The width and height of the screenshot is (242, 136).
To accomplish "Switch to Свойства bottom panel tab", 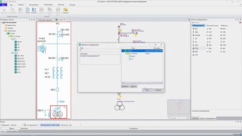I will click(195, 118).
